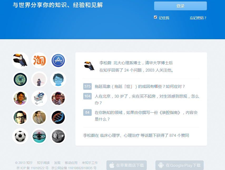The image size is (225, 170).
Task: Click the 在知乎回答了 24 个问题 stats text
Action: pos(121,70)
